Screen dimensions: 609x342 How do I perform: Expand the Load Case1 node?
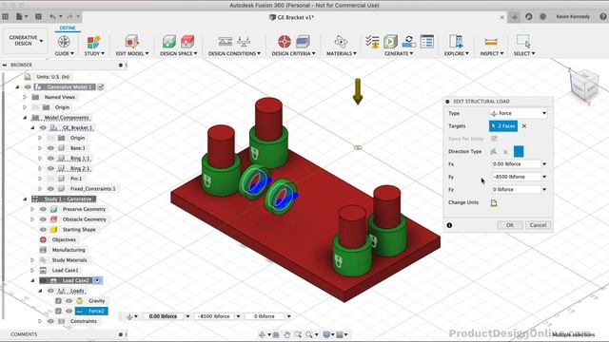click(32, 270)
